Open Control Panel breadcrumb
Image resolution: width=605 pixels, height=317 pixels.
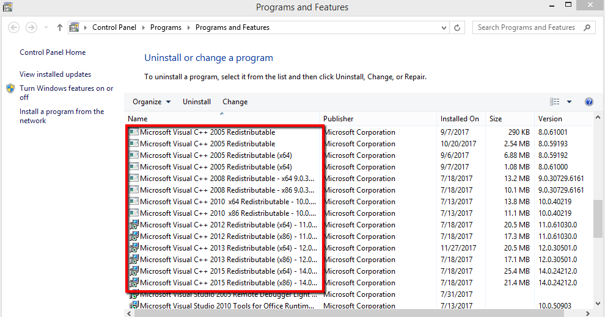pyautogui.click(x=114, y=27)
